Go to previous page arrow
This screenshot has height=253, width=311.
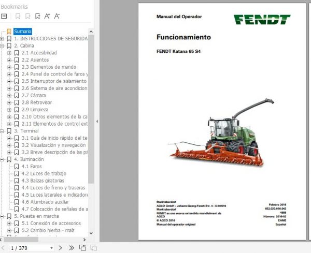3,248
